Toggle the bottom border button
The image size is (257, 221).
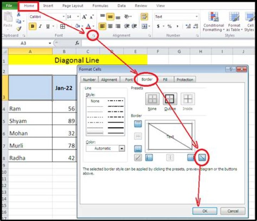(x=138, y=149)
